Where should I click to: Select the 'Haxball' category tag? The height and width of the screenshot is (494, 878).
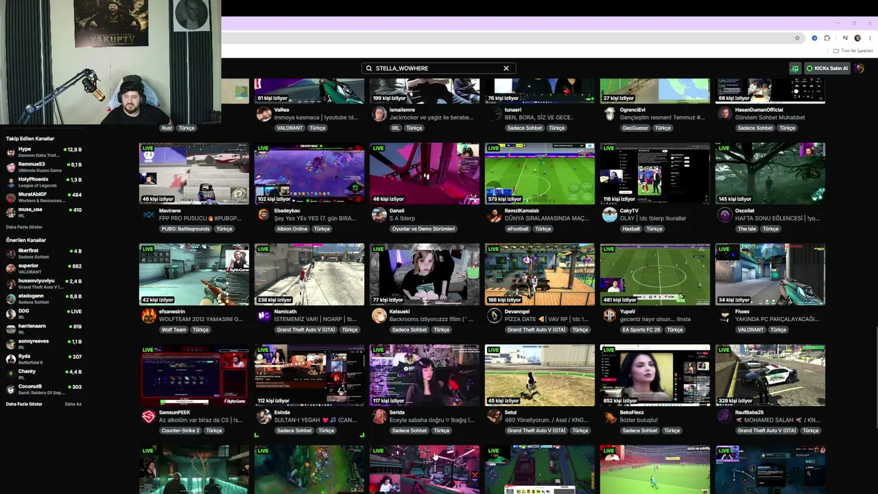coord(631,229)
